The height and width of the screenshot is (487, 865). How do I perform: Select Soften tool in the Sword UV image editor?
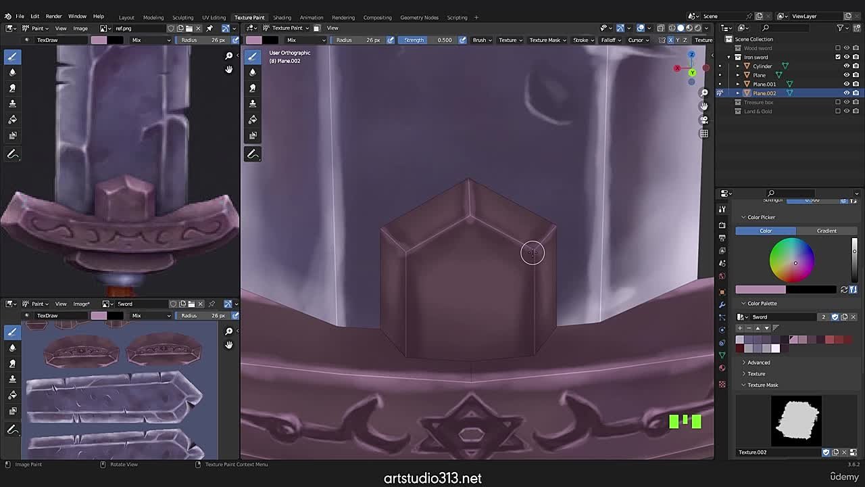click(x=12, y=348)
